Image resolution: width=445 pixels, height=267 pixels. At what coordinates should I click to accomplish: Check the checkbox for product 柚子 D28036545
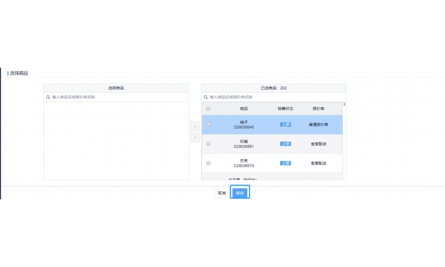pos(208,124)
